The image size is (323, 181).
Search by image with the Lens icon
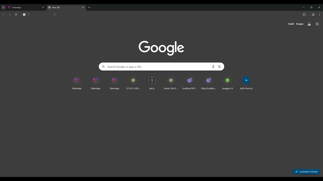click(219, 67)
